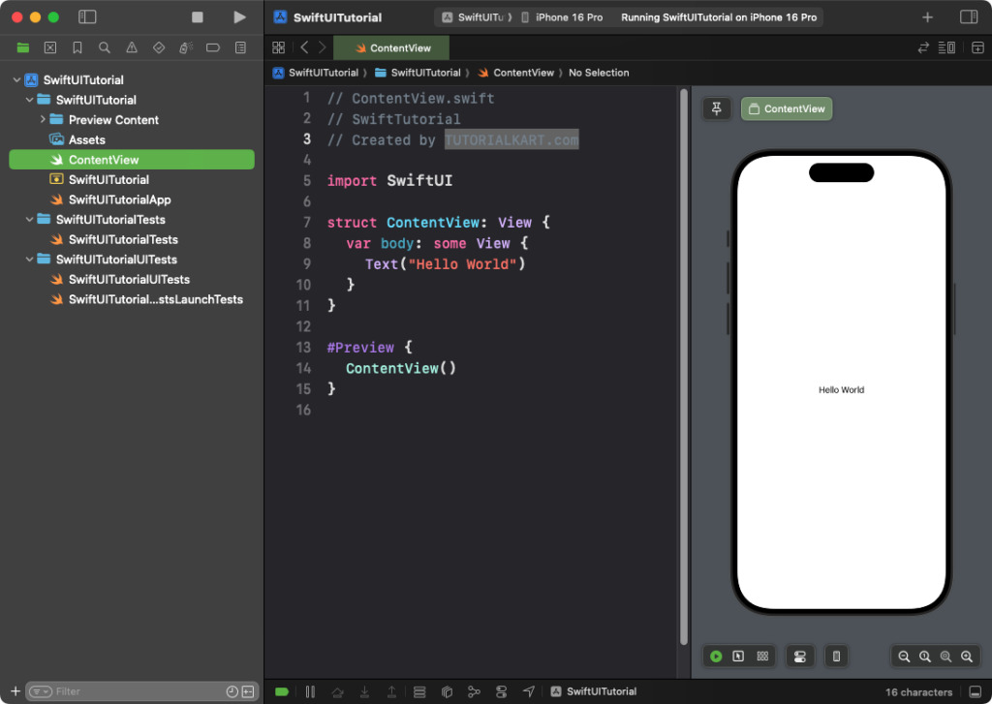The height and width of the screenshot is (704, 992).
Task: Select the Live preview mode button
Action: pyautogui.click(x=716, y=657)
